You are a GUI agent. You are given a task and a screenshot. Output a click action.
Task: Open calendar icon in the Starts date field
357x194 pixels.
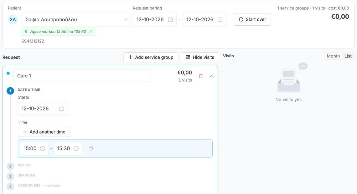(62, 109)
